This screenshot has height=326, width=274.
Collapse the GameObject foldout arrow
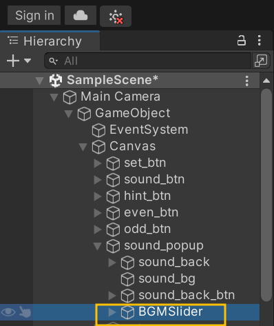(x=69, y=114)
